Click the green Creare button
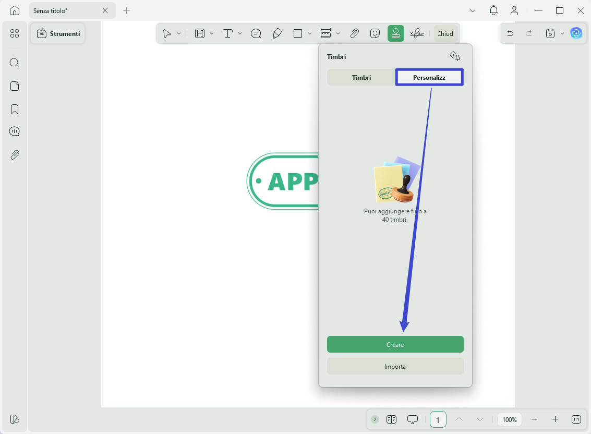591x434 pixels. point(395,344)
